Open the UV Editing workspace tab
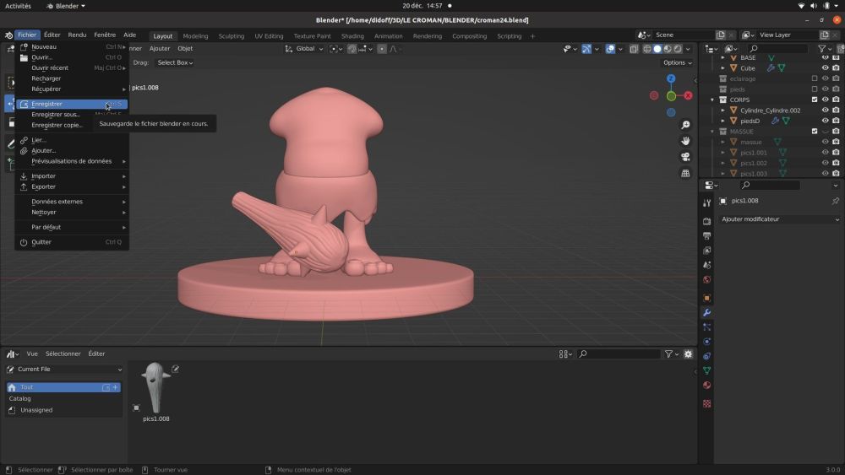This screenshot has height=475, width=845. pyautogui.click(x=269, y=36)
